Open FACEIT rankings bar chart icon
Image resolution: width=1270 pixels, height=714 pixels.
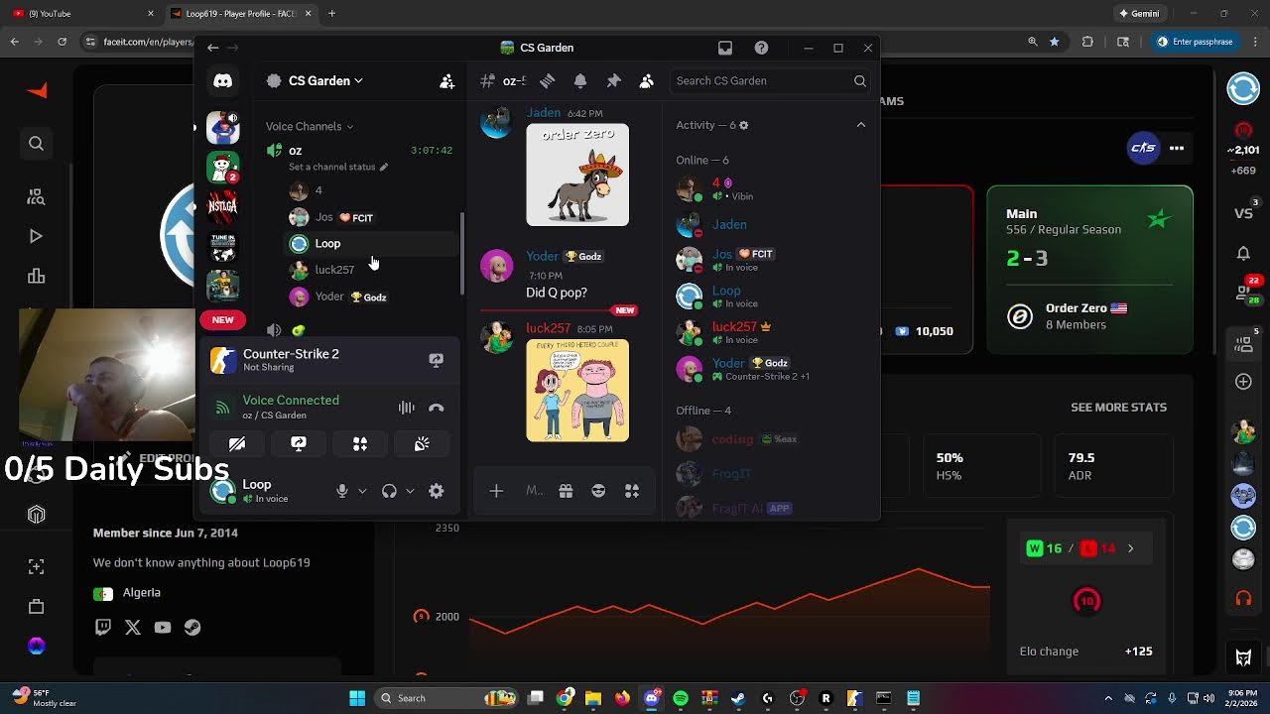(x=36, y=277)
